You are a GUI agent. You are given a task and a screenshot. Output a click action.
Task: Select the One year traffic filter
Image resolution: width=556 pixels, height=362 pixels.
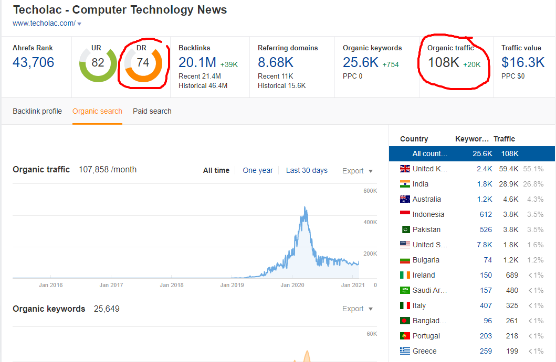coord(258,170)
